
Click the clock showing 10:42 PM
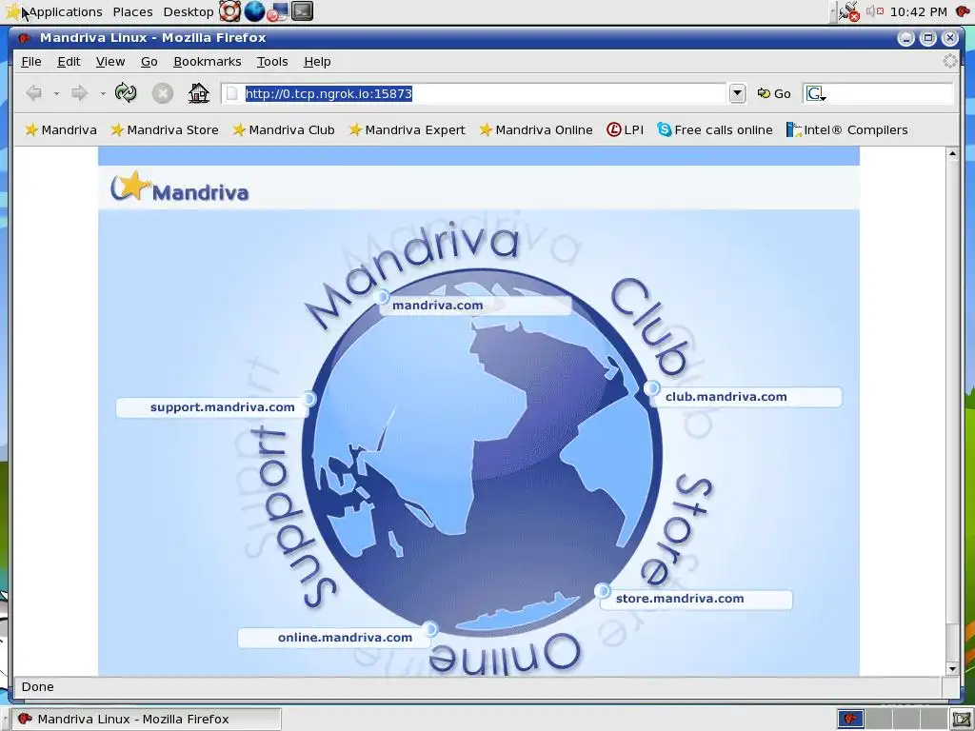(919, 11)
